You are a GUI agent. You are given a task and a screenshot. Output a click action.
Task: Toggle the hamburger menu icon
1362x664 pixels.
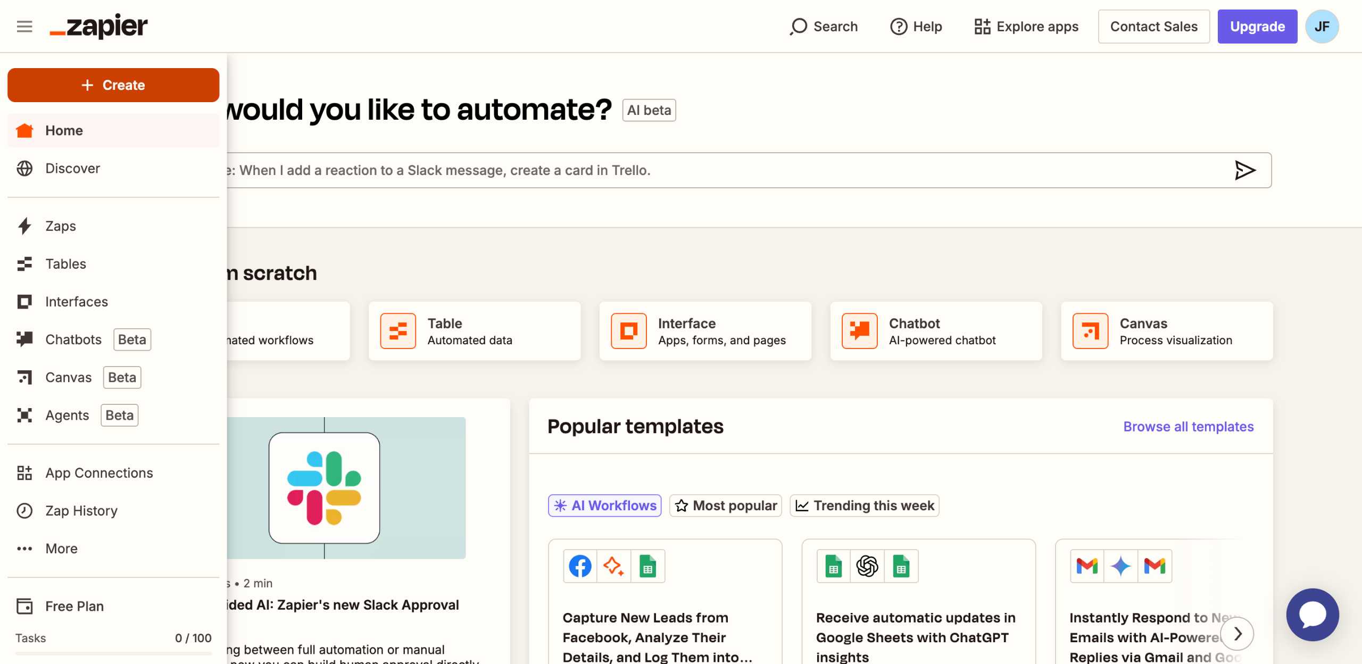pyautogui.click(x=24, y=26)
